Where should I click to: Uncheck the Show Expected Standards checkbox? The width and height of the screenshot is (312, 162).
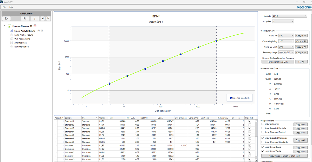[x=263, y=138]
